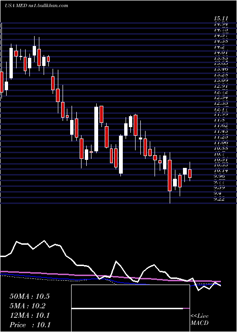Click the '<<Live MACD' label

[x=200, y=320]
